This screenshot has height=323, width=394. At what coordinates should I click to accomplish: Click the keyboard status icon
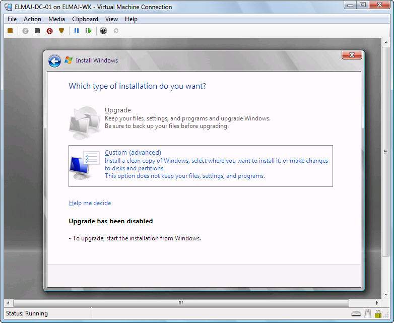356,314
